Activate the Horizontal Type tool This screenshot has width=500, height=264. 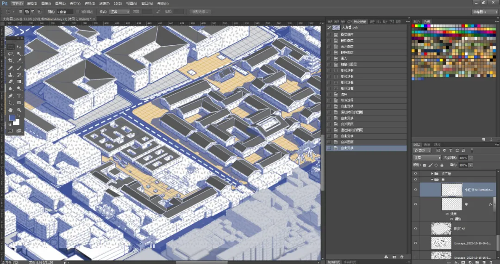click(19, 96)
